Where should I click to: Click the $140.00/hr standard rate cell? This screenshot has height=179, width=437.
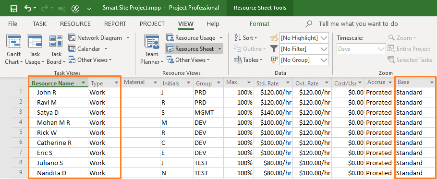pos(273,112)
